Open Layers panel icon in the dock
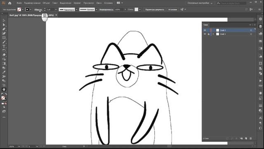 tap(260, 26)
